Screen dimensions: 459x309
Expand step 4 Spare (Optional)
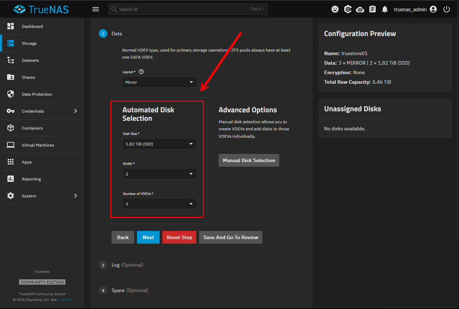(x=124, y=290)
